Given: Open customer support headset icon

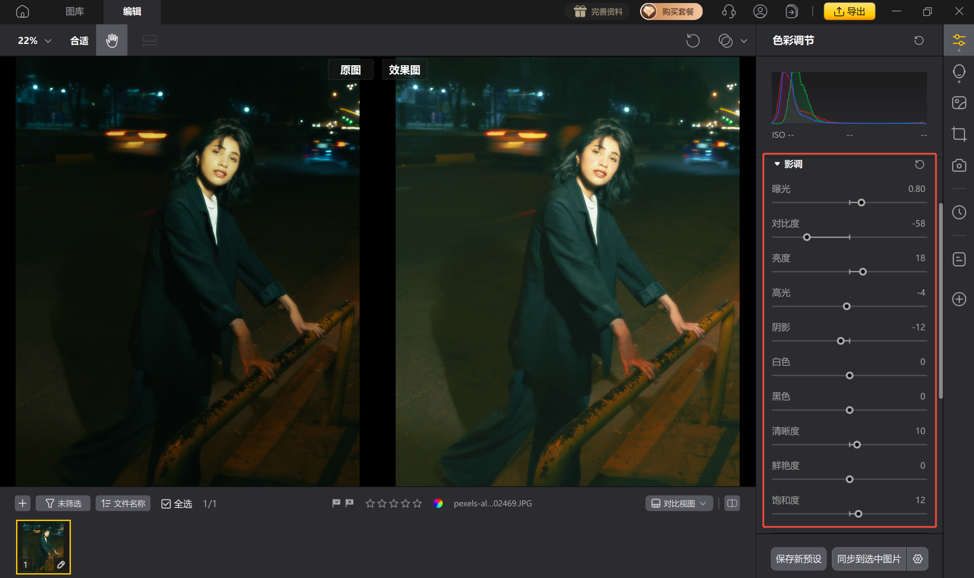Looking at the screenshot, I should click(x=729, y=11).
